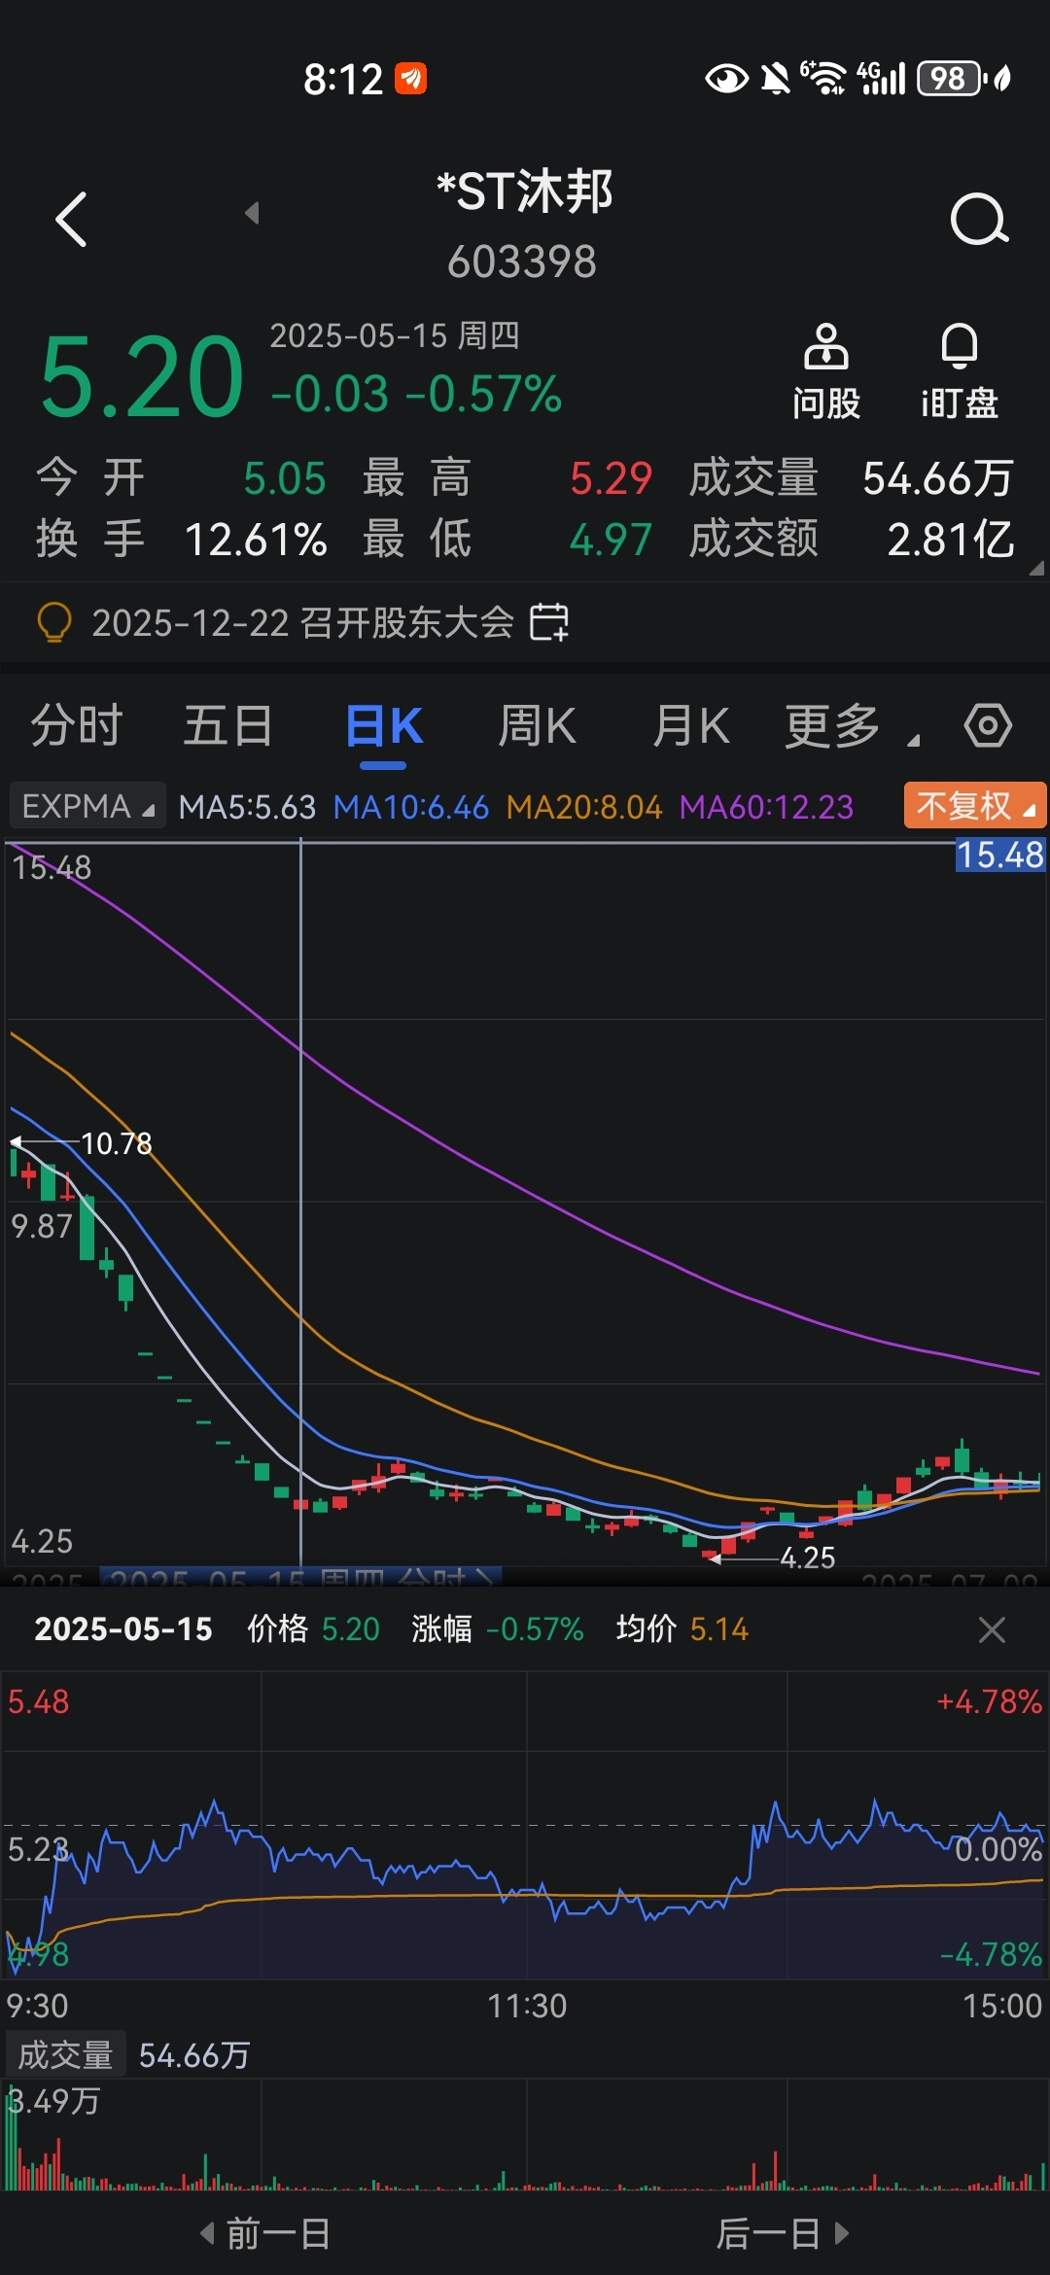Tap stock code 603398
The width and height of the screenshot is (1050, 2275).
pyautogui.click(x=522, y=262)
